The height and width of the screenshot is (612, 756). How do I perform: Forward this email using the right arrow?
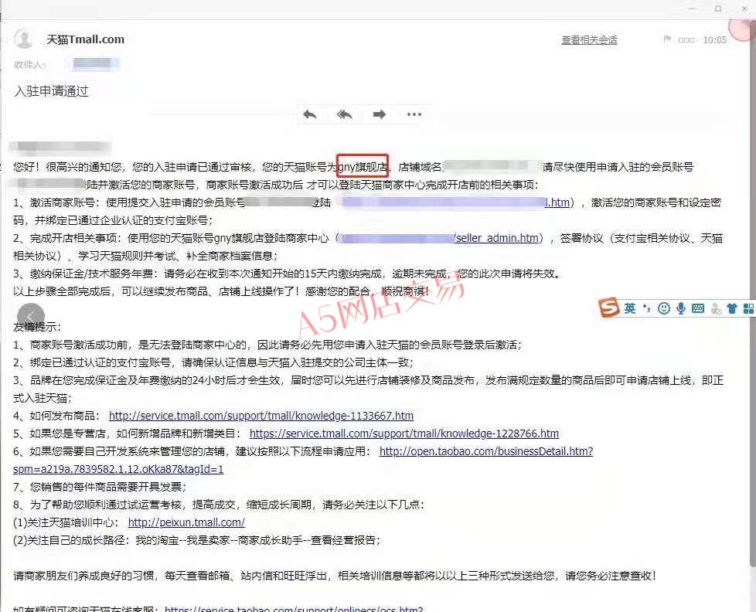[x=380, y=114]
